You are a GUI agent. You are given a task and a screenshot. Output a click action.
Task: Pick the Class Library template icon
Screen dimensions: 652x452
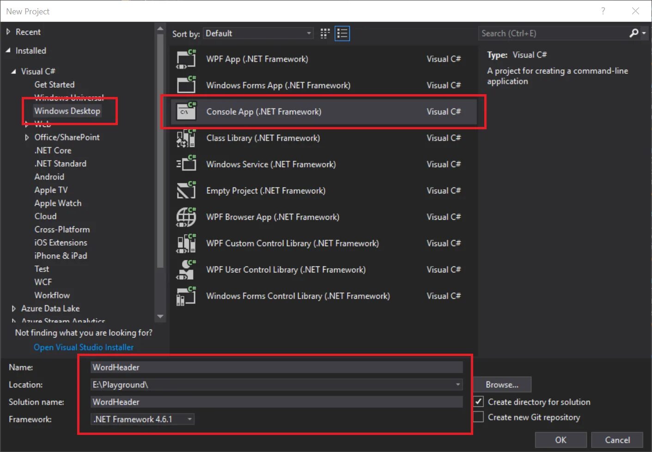click(x=186, y=138)
